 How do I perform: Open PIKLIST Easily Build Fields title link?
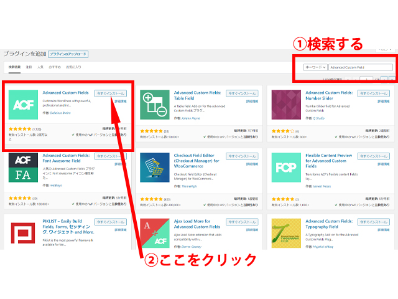(68, 227)
